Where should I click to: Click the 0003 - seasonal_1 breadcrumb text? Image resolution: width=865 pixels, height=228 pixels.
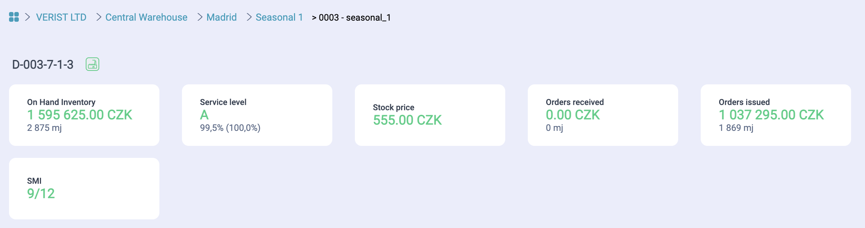(354, 18)
